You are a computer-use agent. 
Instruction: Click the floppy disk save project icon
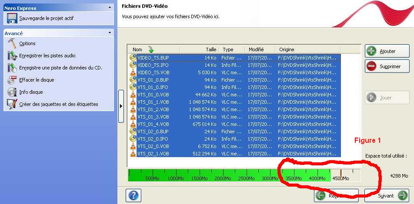(12, 19)
